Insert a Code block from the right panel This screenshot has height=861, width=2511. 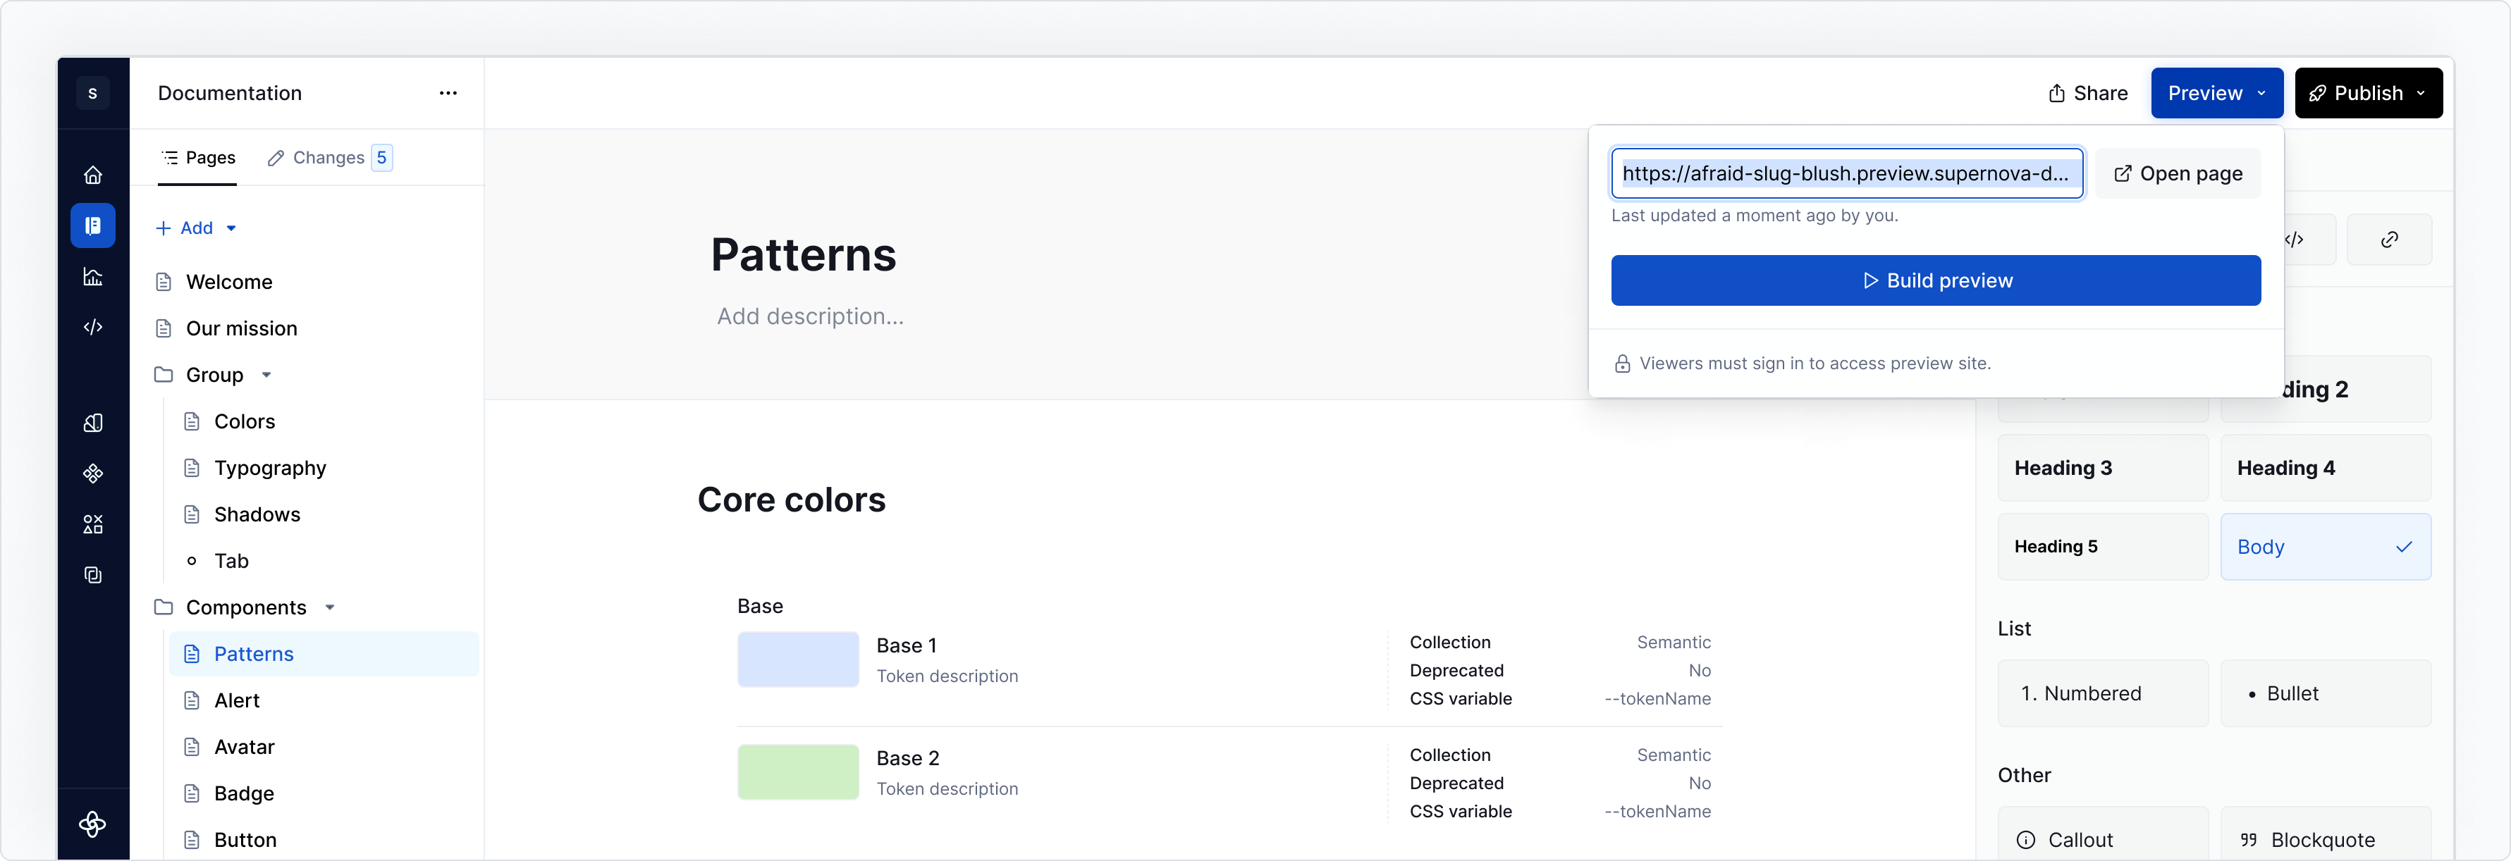[x=2295, y=240]
